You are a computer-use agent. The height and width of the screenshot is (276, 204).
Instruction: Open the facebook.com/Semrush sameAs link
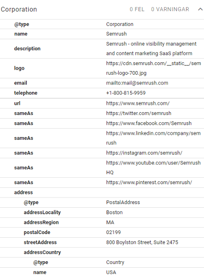[149, 123]
